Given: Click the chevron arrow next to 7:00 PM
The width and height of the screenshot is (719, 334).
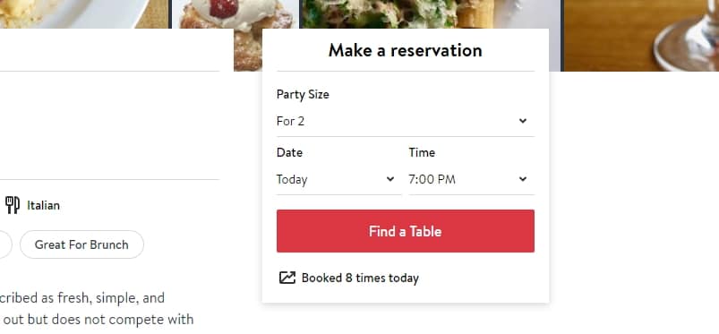Looking at the screenshot, I should [x=523, y=179].
